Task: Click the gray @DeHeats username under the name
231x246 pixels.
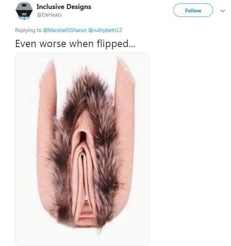Action: [49, 15]
